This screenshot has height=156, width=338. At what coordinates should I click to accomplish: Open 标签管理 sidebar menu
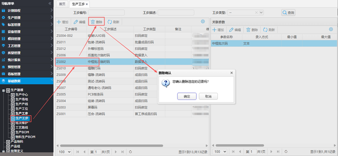27,25
